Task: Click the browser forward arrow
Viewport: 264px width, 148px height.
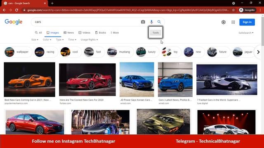Action: point(10,10)
